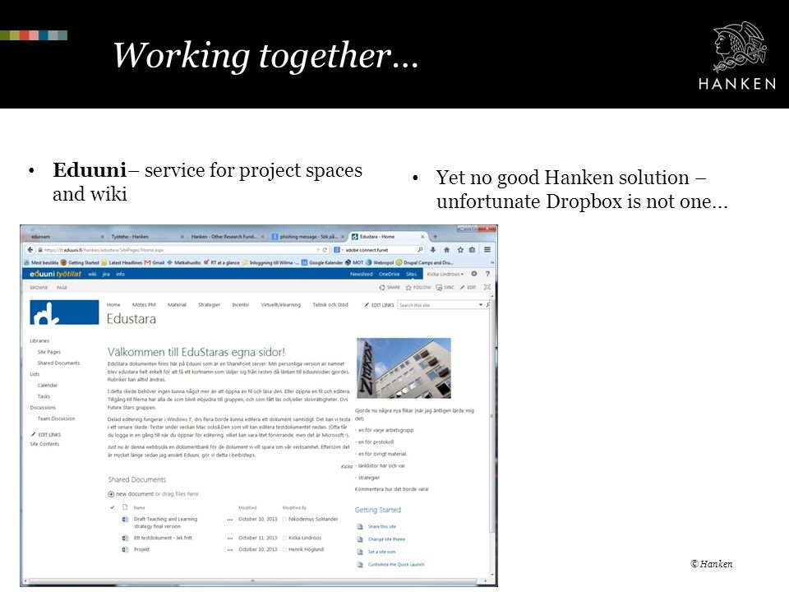Click the EDIT pencil on the ribbon

[463, 288]
